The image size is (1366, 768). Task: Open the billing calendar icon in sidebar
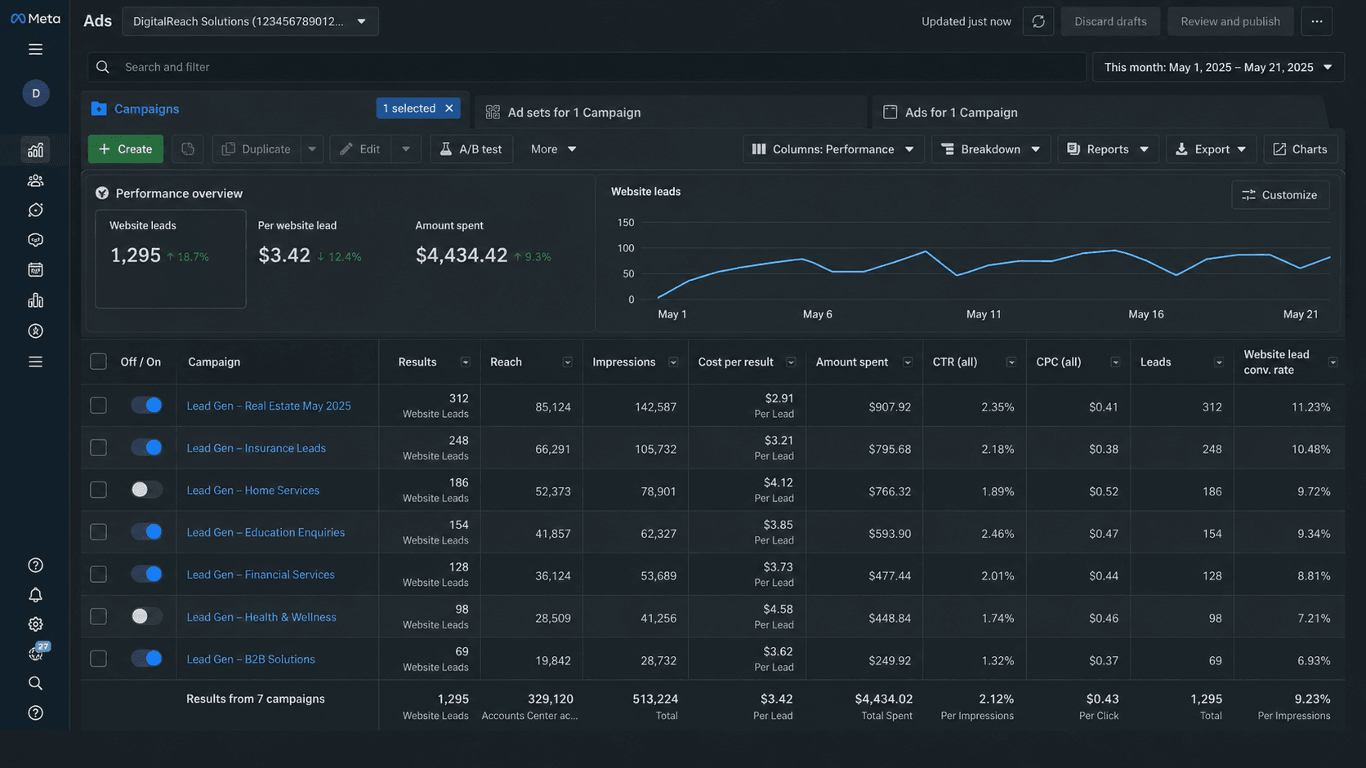coord(35,269)
